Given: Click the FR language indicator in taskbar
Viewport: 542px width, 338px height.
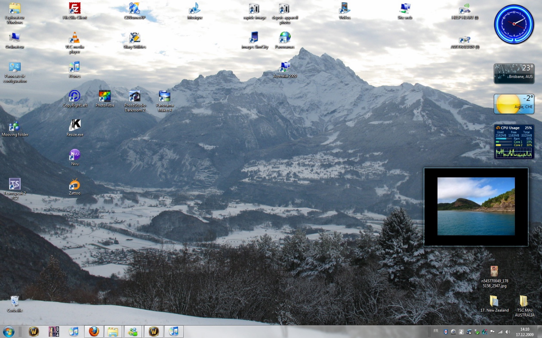Looking at the screenshot, I should [x=436, y=331].
